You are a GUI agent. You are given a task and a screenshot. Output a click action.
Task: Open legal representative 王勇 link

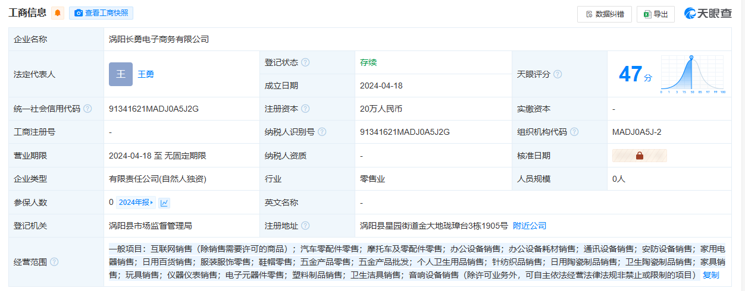pyautogui.click(x=146, y=74)
